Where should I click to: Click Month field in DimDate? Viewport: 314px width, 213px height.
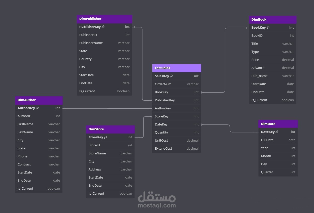[278, 156]
